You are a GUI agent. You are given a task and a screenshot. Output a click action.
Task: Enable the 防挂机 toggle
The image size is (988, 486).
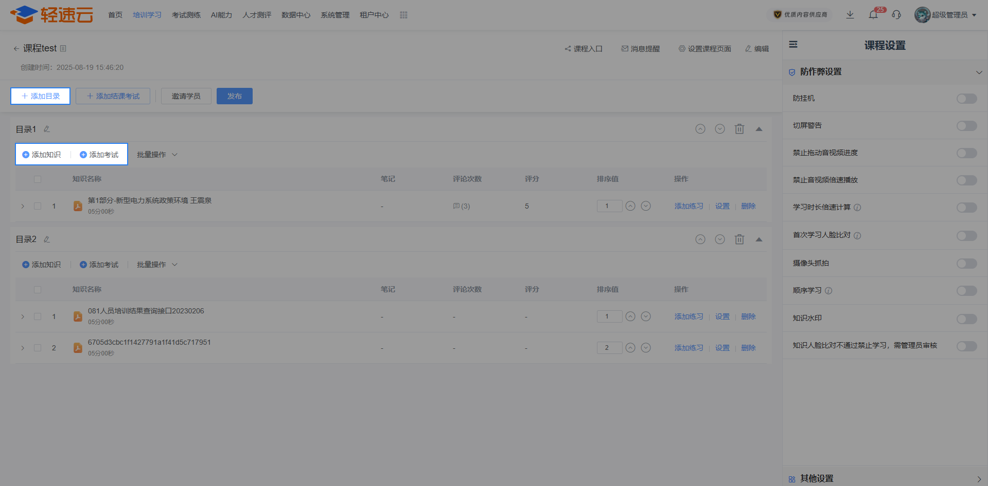tap(966, 99)
